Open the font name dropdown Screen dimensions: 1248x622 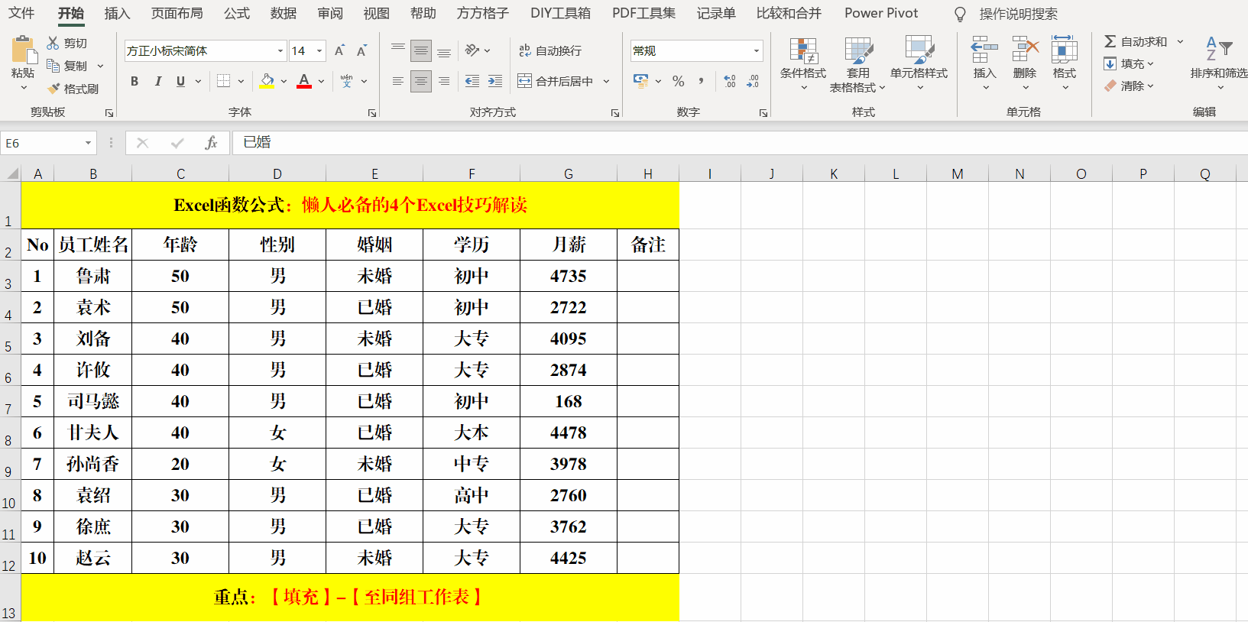[x=280, y=51]
